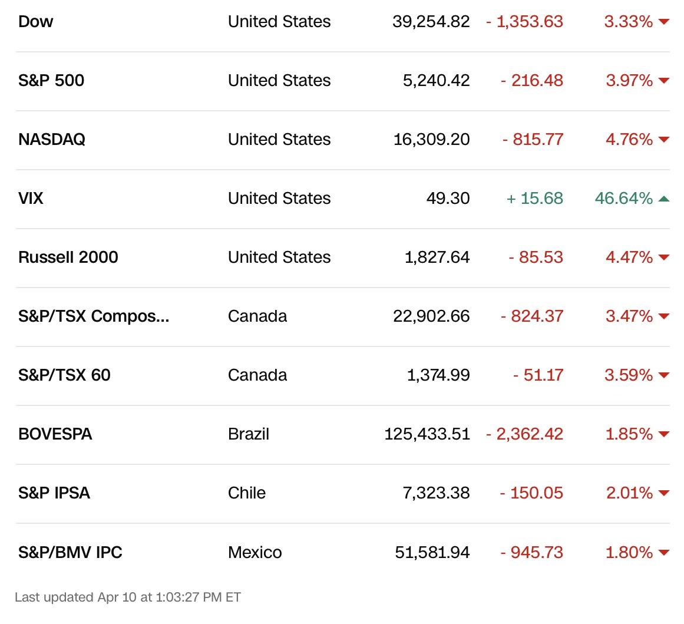The height and width of the screenshot is (624, 684).
Task: Open the BOVESPA index name
Action: pos(55,434)
